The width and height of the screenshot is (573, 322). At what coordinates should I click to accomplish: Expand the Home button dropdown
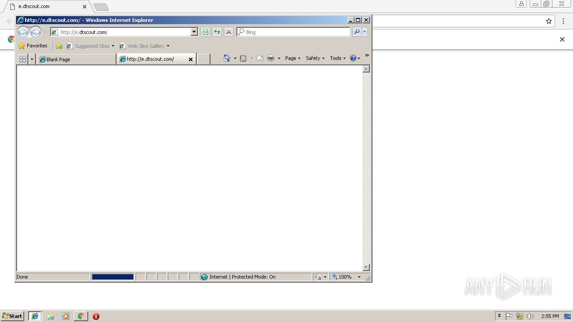pyautogui.click(x=235, y=58)
